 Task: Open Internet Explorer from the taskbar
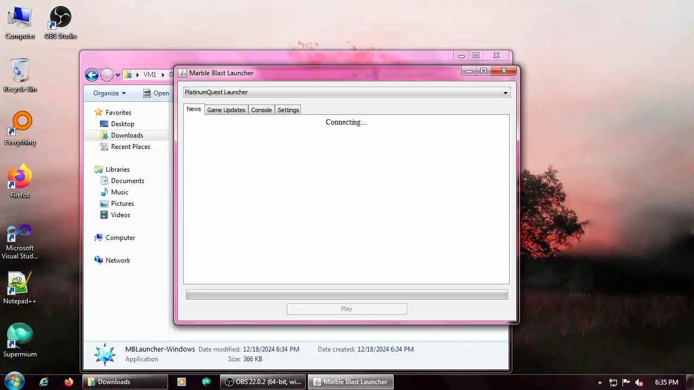click(44, 382)
